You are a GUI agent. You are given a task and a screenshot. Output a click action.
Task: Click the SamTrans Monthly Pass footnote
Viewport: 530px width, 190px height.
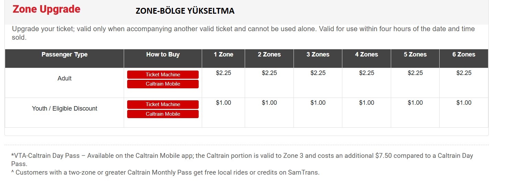(x=165, y=173)
